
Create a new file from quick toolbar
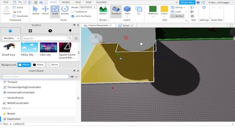15,2
